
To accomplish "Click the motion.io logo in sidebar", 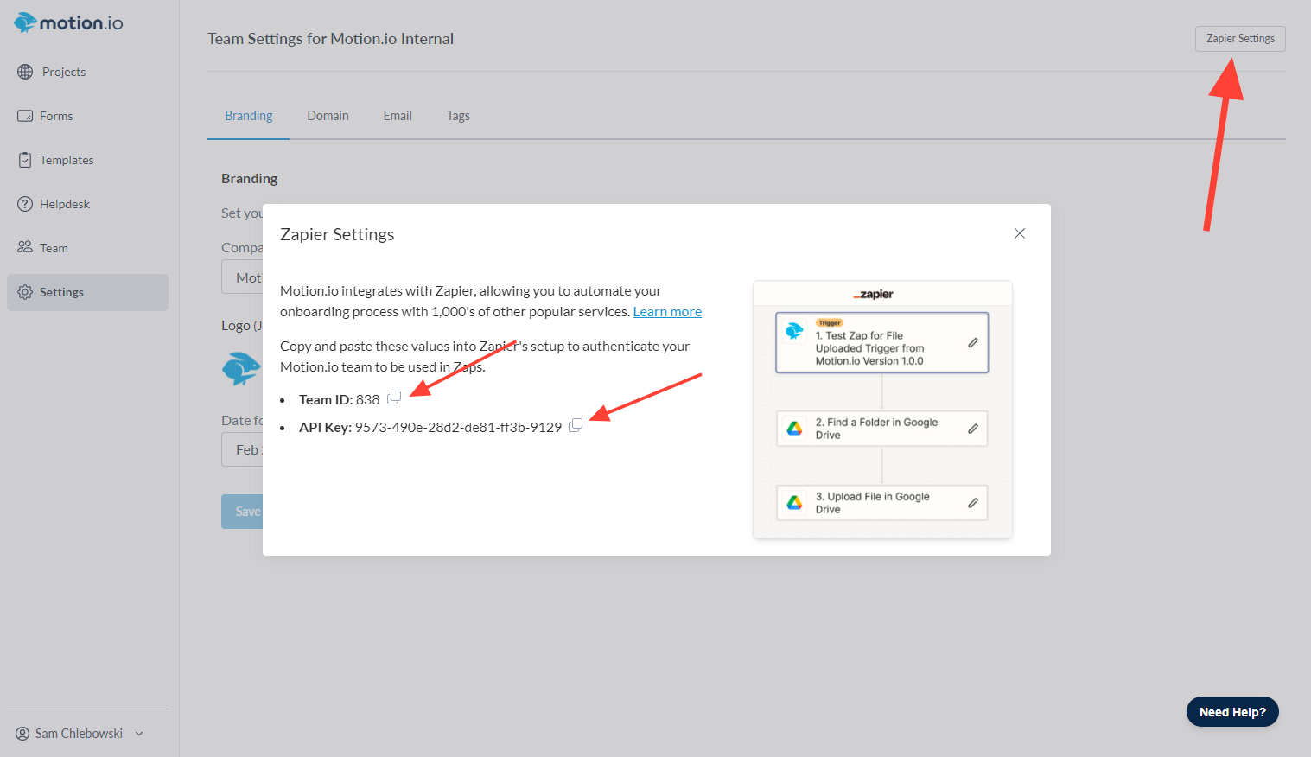I will click(69, 23).
